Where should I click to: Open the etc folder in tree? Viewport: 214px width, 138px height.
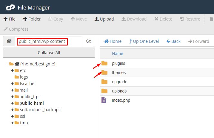(x=23, y=70)
